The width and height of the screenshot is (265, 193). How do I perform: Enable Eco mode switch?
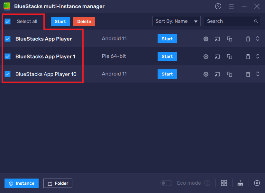click(166, 183)
